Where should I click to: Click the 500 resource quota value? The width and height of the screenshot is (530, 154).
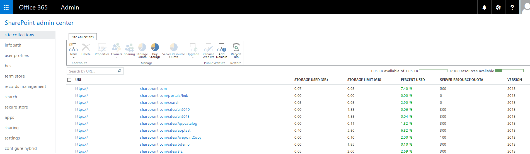pos(443,89)
